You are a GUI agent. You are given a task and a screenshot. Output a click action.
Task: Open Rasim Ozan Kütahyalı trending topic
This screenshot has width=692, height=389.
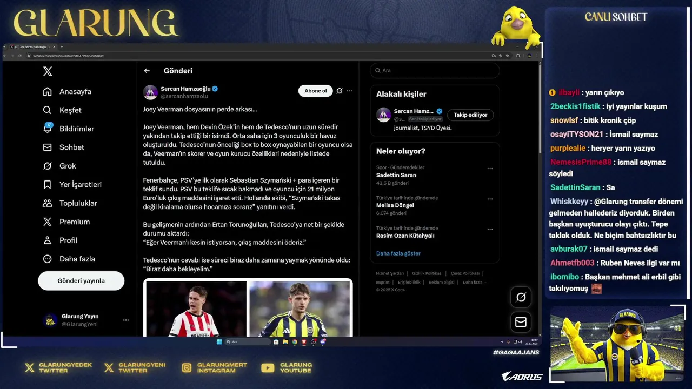405,236
